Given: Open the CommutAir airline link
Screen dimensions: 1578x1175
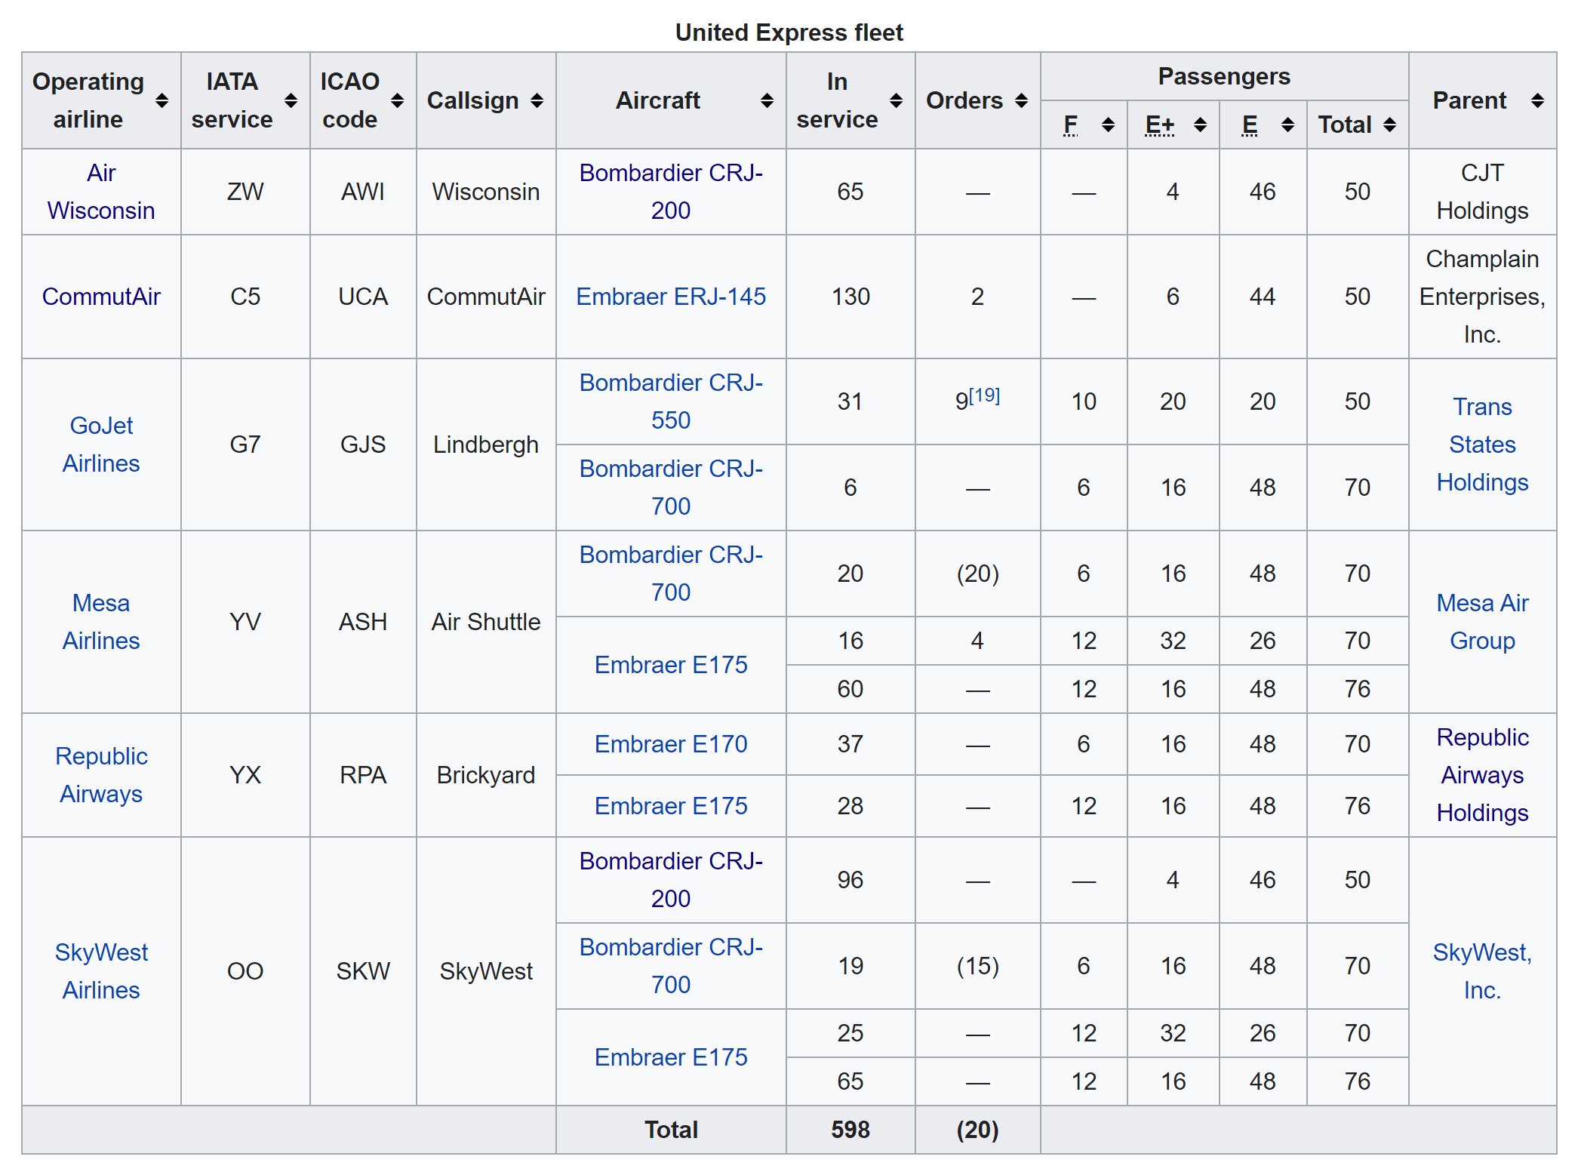Looking at the screenshot, I should tap(101, 297).
